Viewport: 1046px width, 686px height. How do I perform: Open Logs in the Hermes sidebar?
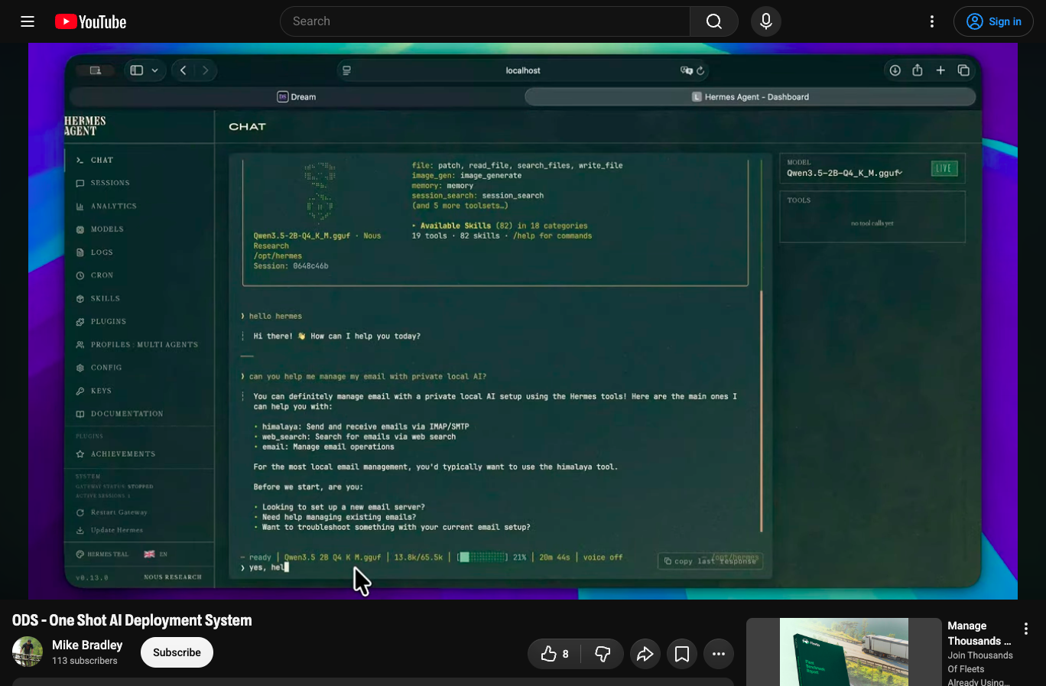coord(102,252)
